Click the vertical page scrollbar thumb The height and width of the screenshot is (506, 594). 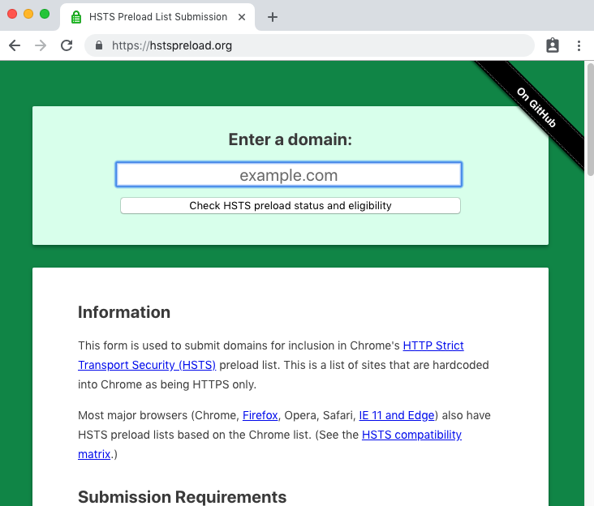[x=591, y=119]
